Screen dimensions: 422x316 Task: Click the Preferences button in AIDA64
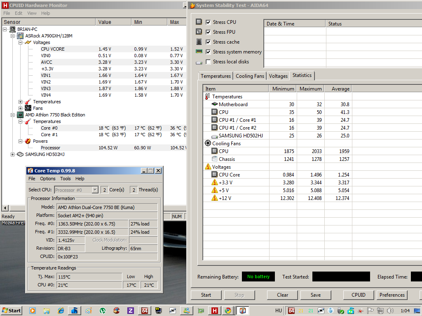tap(392, 295)
